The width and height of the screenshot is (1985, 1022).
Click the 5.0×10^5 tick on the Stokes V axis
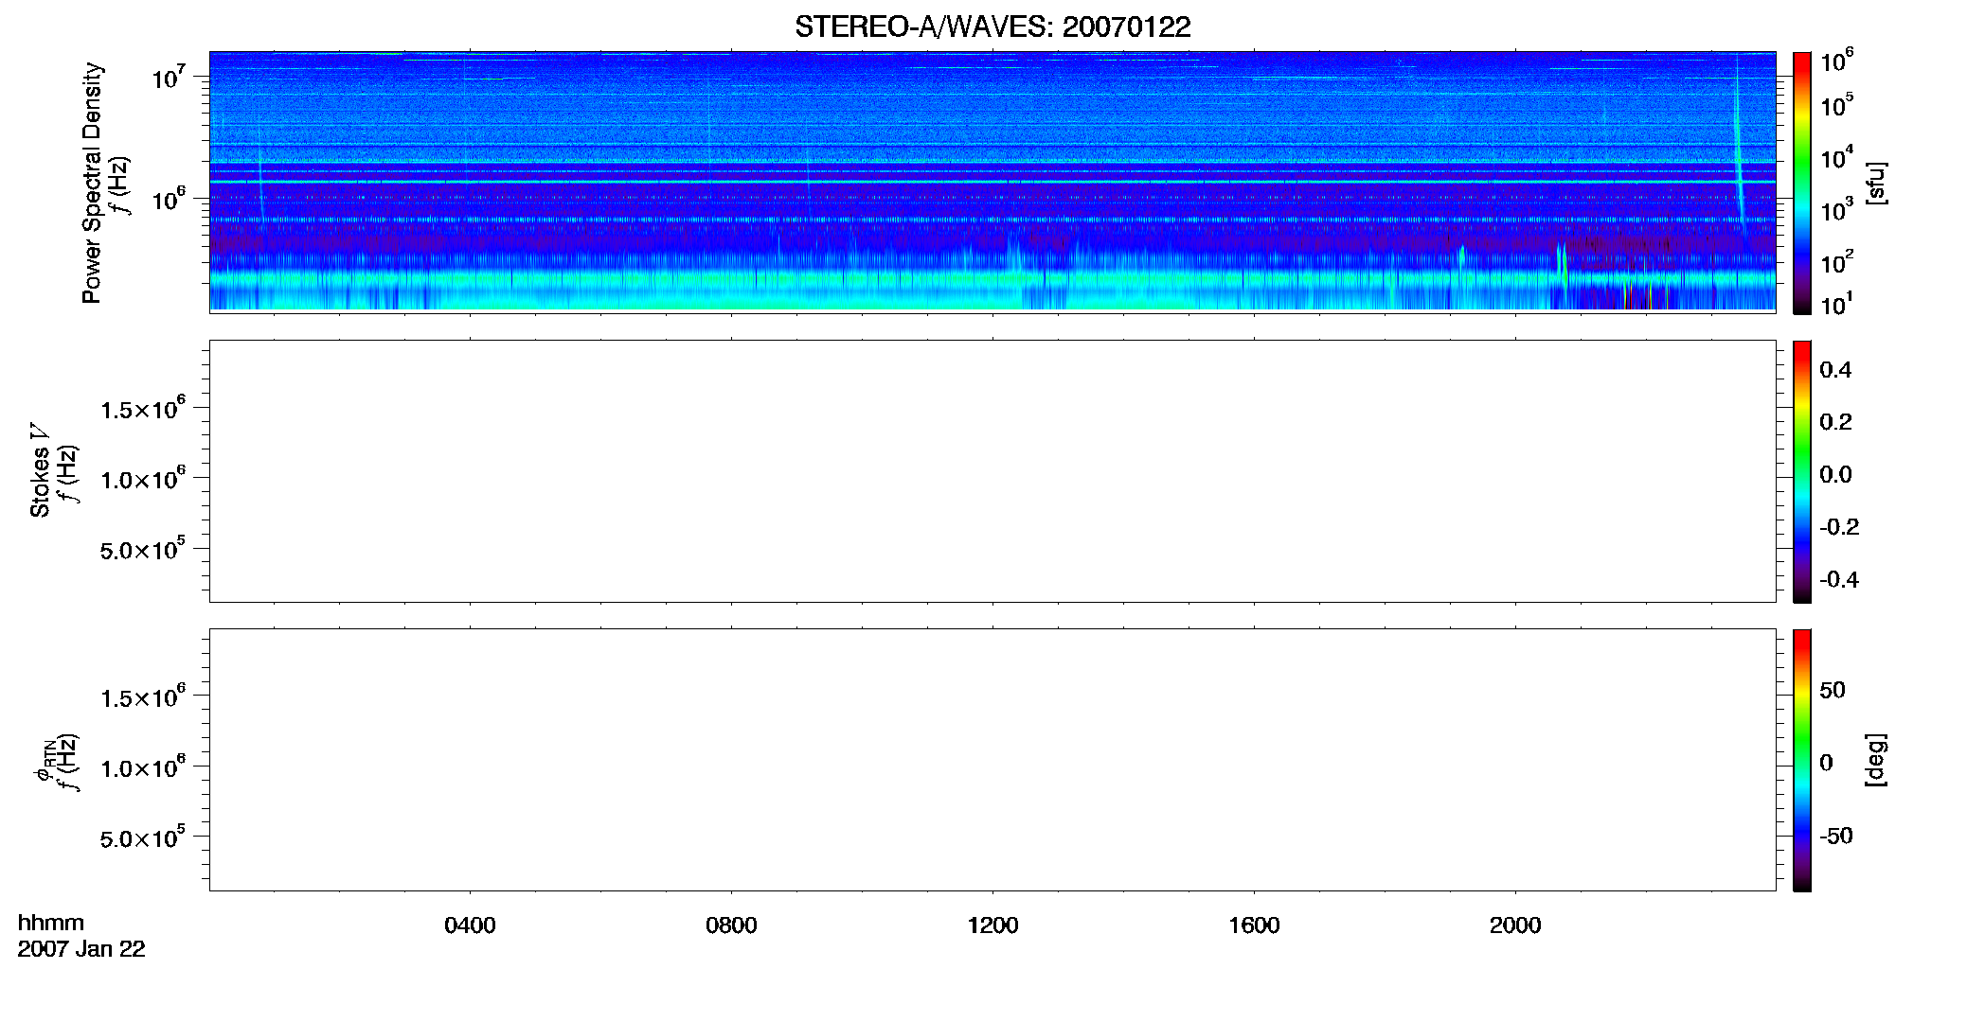(143, 549)
